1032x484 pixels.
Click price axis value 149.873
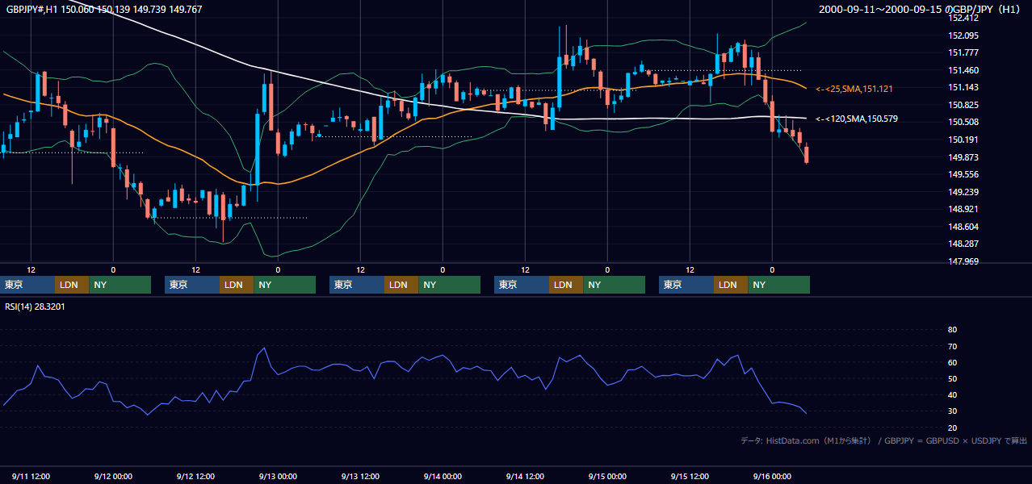[964, 157]
